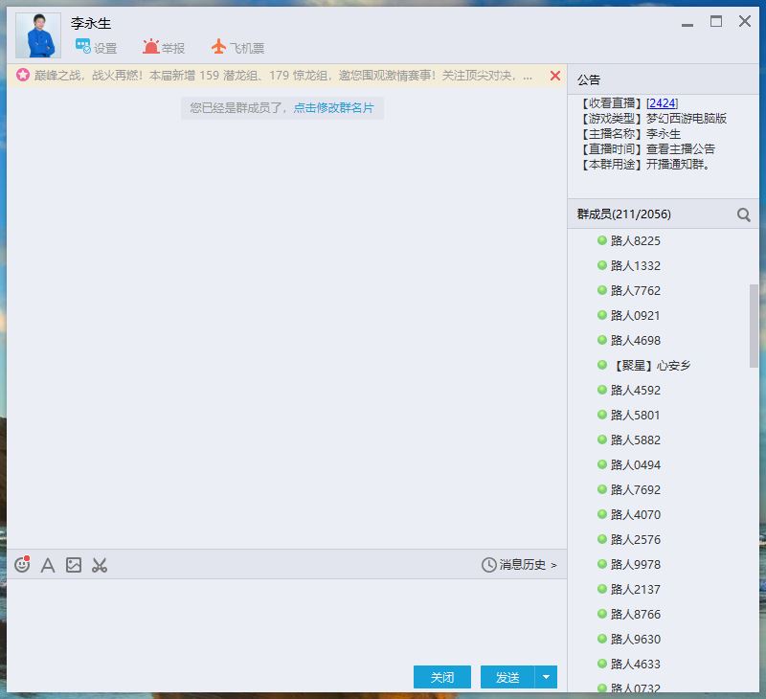The image size is (766, 699).
Task: Select member 【聚星】心安乡 in list
Action: pos(651,365)
